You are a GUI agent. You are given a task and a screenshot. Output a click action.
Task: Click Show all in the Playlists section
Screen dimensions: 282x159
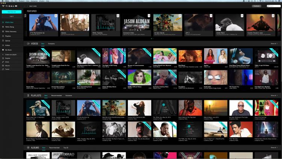(x=274, y=96)
